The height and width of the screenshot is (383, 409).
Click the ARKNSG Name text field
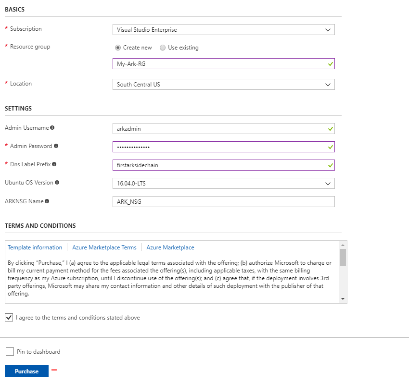pos(223,202)
